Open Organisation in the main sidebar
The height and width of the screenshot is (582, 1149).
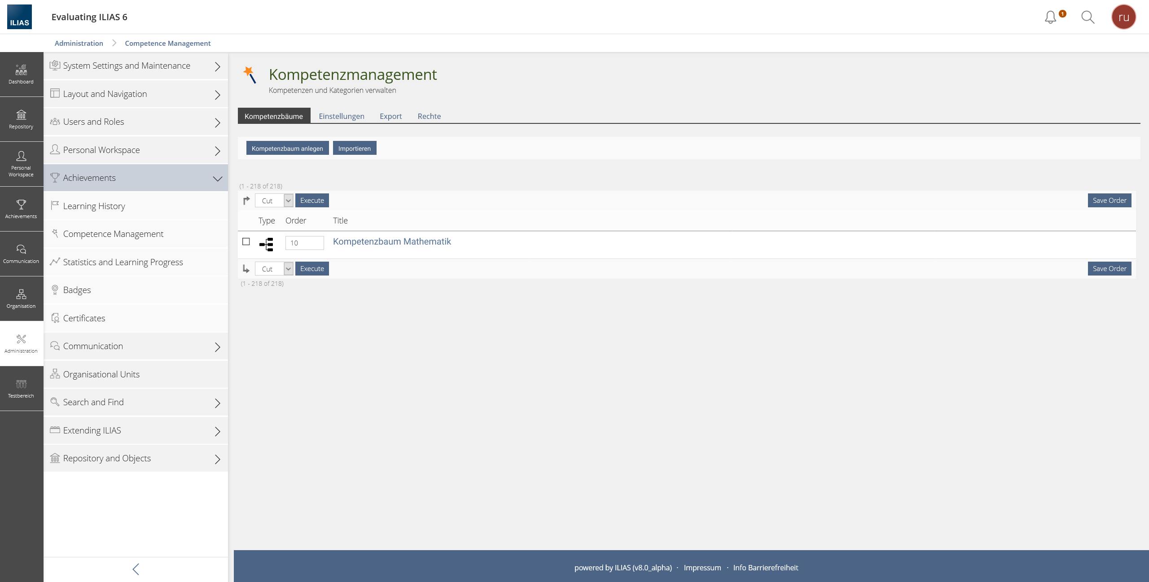(x=21, y=299)
